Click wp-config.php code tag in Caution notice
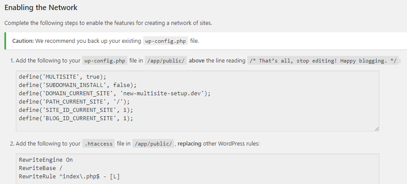The image size is (407, 184). (165, 41)
